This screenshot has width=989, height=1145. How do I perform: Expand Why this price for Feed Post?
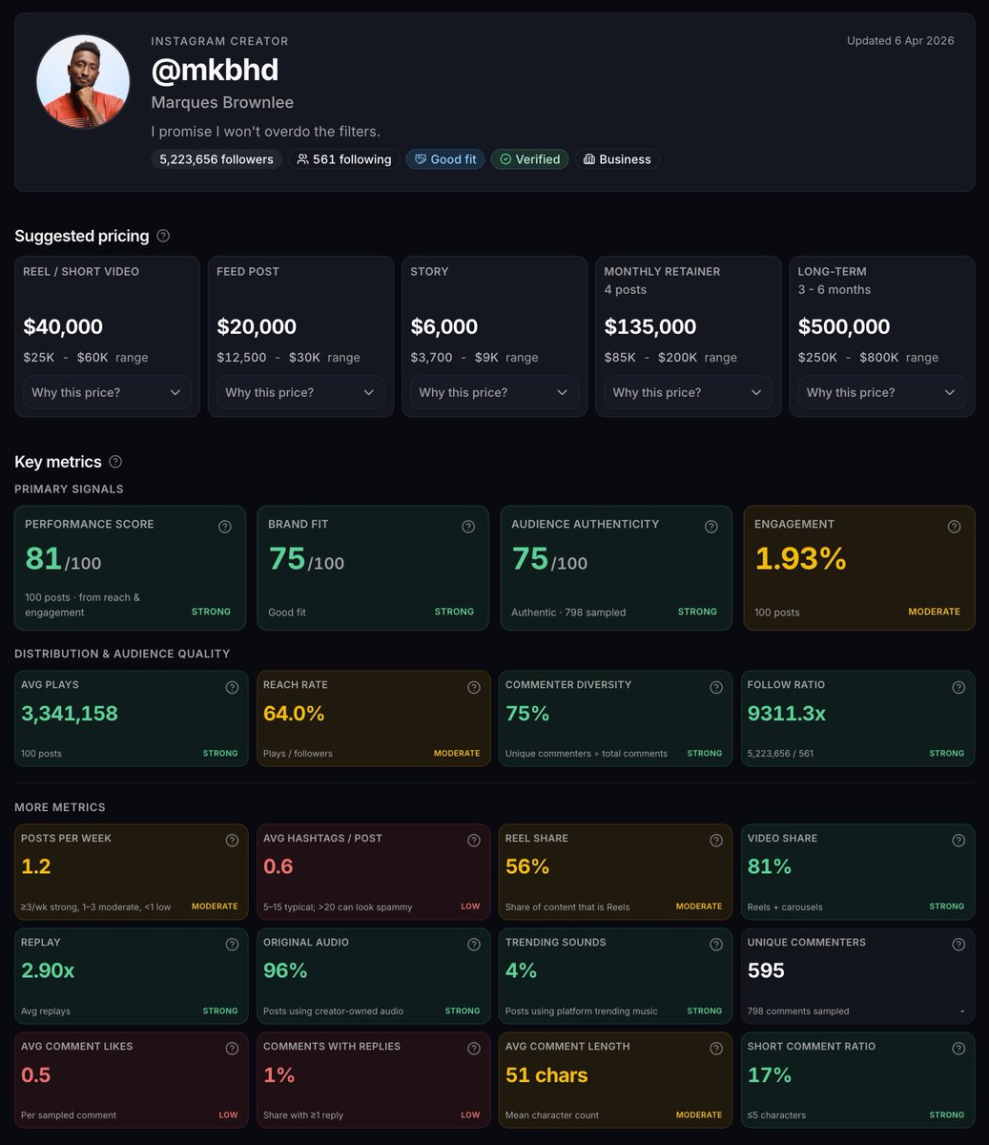point(300,392)
